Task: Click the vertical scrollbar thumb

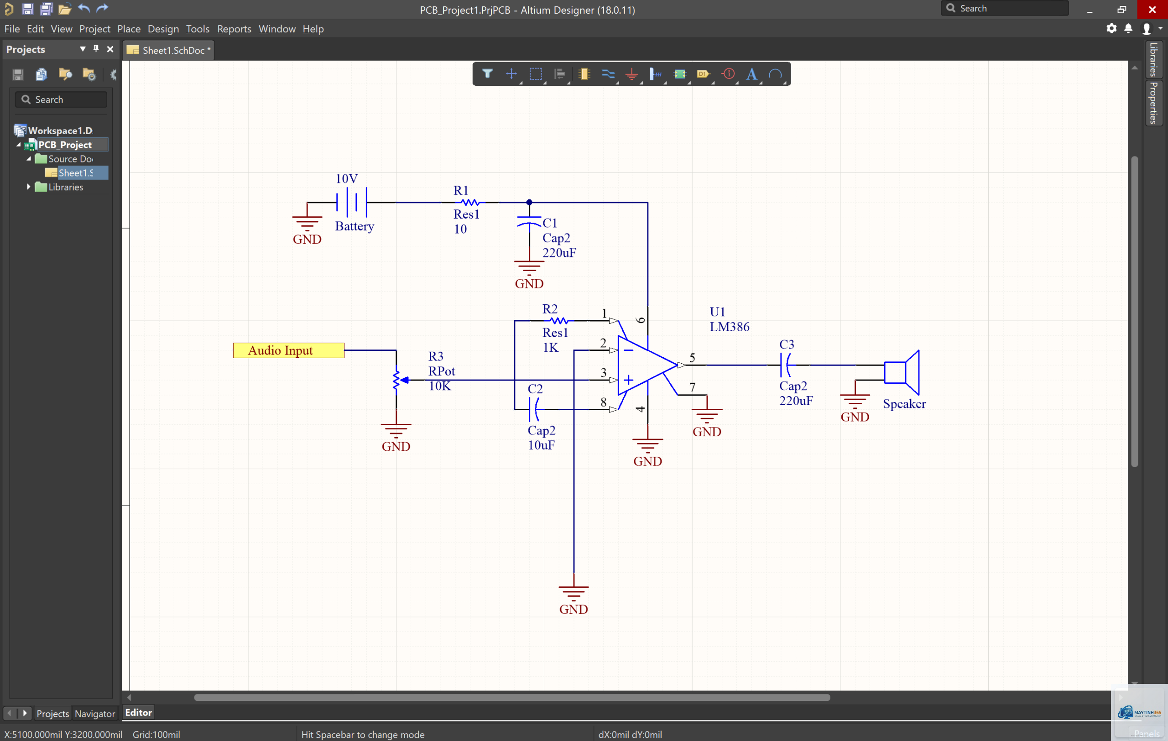Action: coord(1134,311)
